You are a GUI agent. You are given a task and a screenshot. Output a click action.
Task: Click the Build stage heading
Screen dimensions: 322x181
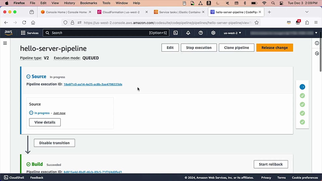coord(37,164)
